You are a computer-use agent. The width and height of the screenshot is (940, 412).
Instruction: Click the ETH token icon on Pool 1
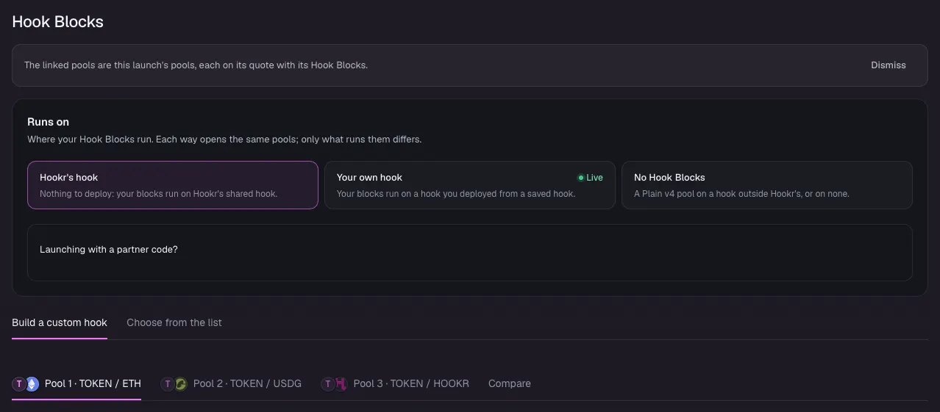point(32,384)
